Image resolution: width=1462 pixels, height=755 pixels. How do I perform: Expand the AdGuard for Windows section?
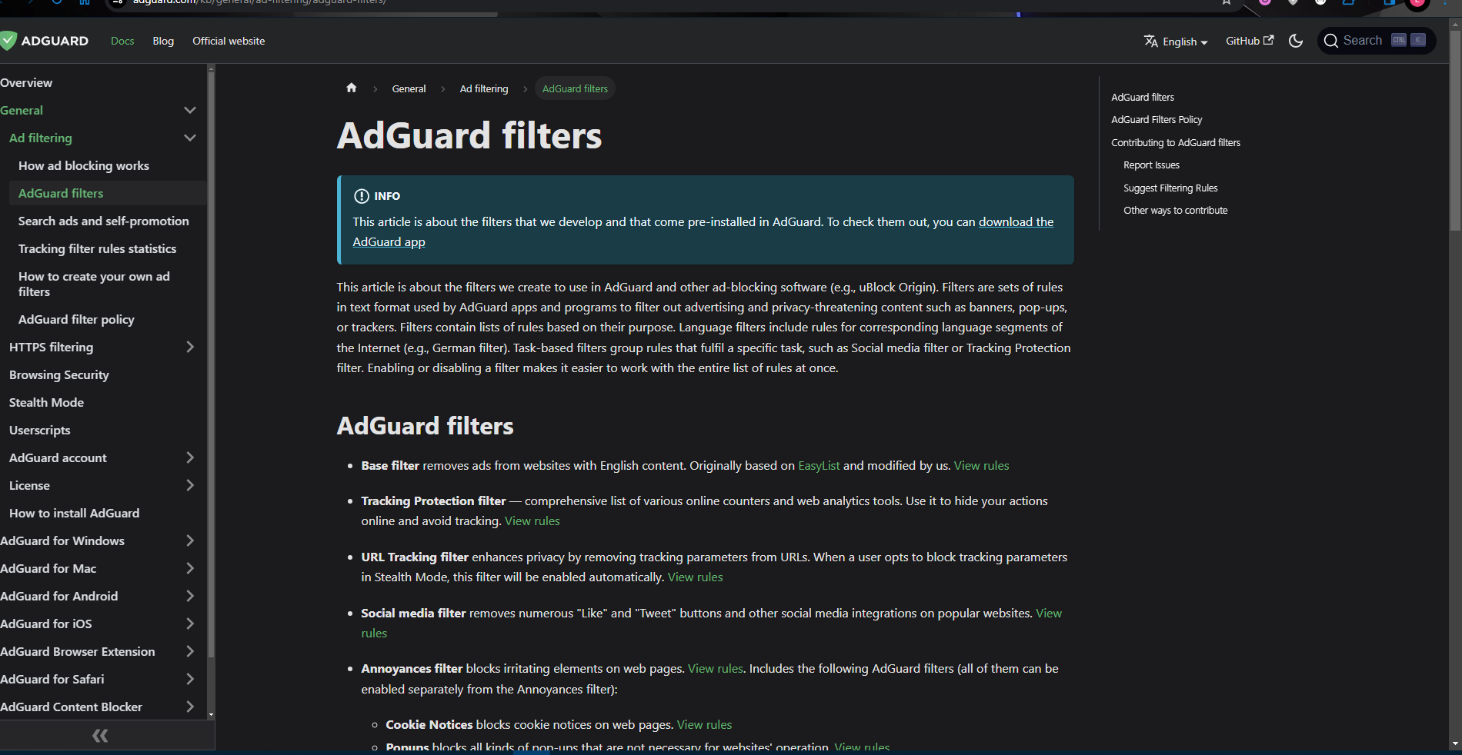189,540
